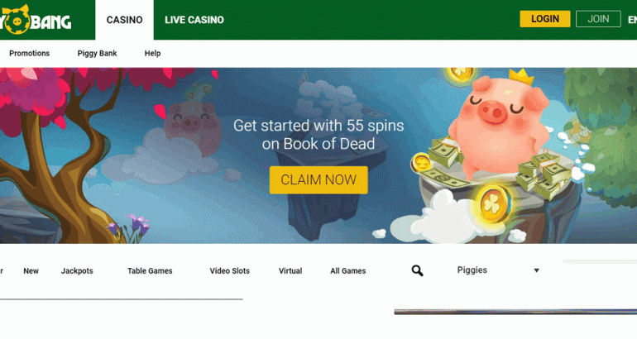
Task: Open the Piggy Bank page
Action: click(97, 53)
